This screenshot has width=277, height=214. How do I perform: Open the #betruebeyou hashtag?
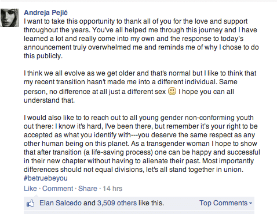[46, 178]
